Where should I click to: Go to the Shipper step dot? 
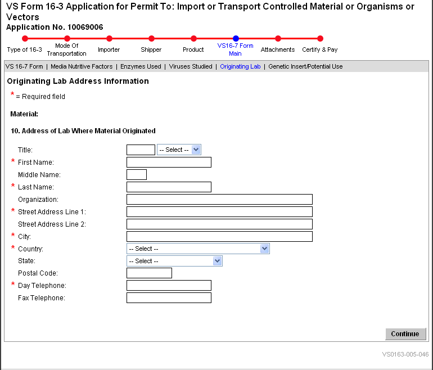pyautogui.click(x=151, y=39)
